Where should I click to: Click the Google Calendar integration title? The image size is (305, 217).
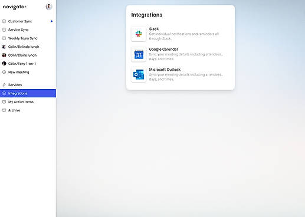click(163, 50)
